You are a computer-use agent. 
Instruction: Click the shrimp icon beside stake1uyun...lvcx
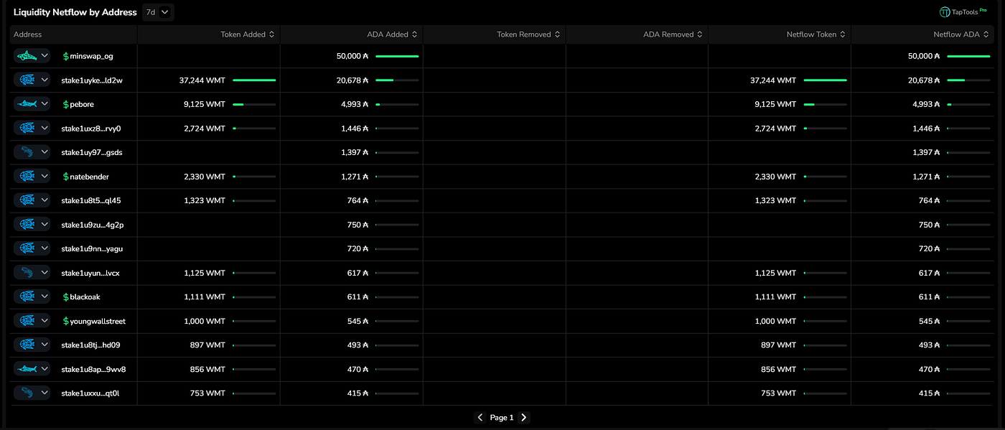coord(27,273)
